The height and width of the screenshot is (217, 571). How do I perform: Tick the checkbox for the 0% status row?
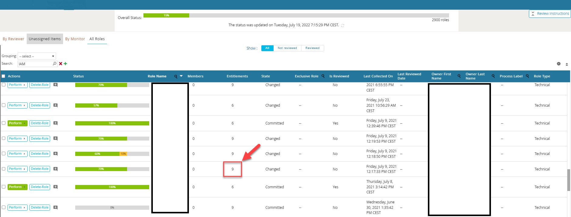click(x=4, y=207)
